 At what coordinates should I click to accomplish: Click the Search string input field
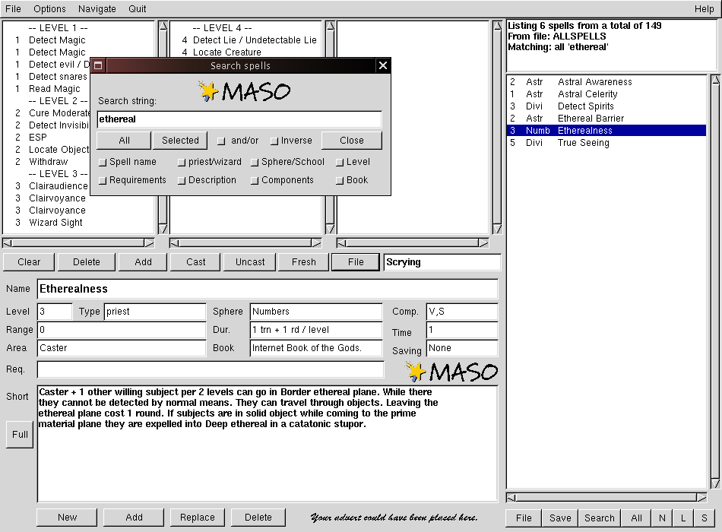239,119
